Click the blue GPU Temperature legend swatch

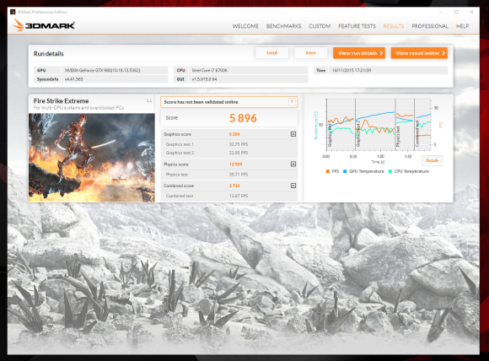click(345, 171)
